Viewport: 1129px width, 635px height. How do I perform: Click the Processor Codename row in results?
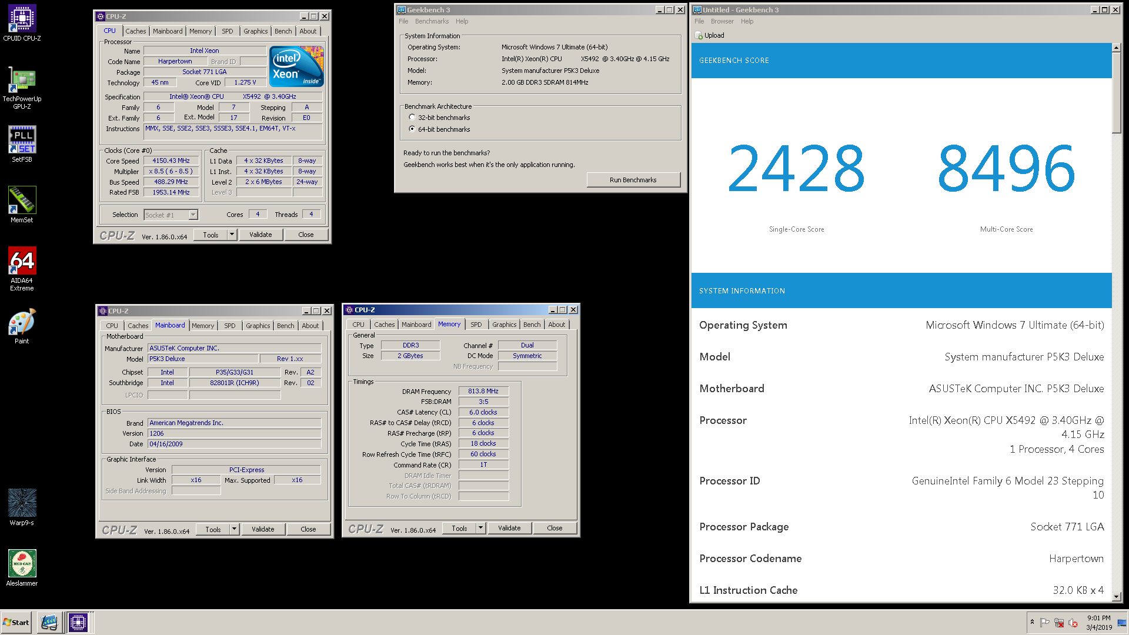coord(901,559)
